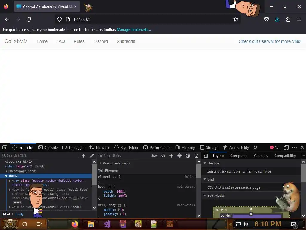This screenshot has height=230, width=306.
Task: Open Check out UserVM for more VMs link
Action: (x=270, y=41)
